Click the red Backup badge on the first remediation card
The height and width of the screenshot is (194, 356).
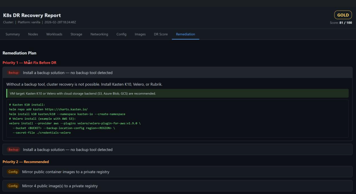click(13, 72)
